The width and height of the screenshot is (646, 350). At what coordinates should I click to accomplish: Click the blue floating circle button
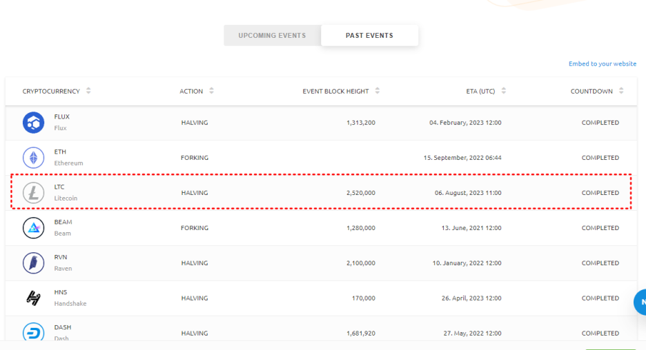[640, 302]
